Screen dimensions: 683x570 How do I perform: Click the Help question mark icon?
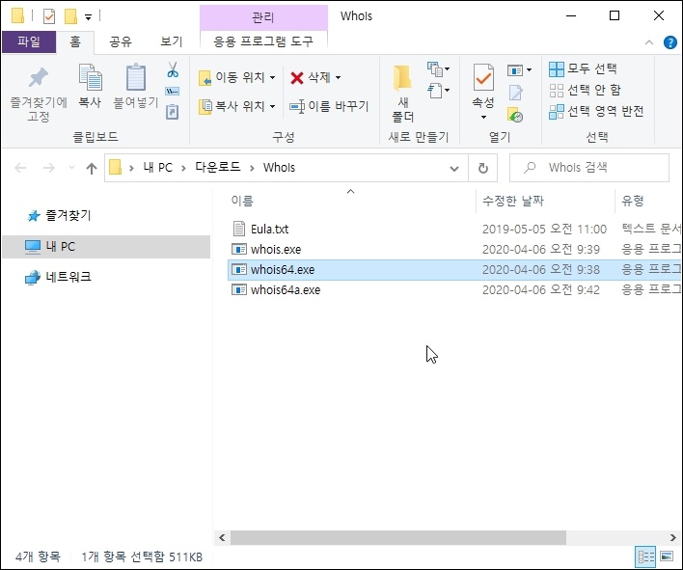669,42
